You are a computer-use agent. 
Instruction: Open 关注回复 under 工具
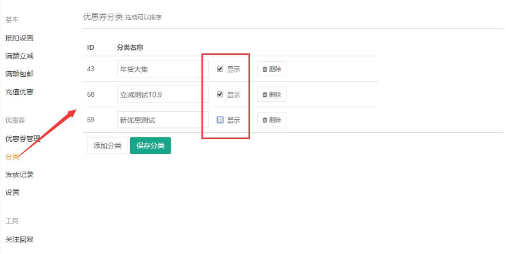coord(19,240)
